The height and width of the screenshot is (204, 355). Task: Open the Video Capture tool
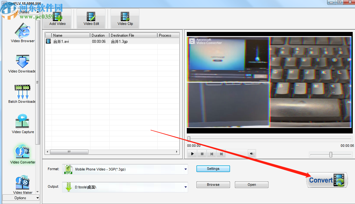tap(23, 124)
